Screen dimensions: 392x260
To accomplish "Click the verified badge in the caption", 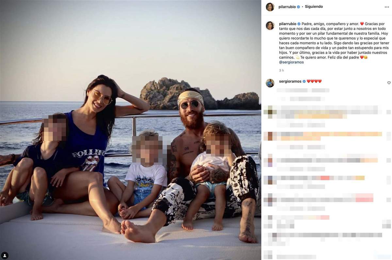I will (x=299, y=24).
